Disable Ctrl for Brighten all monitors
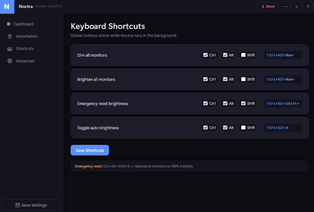The image size is (314, 212). coord(205,79)
